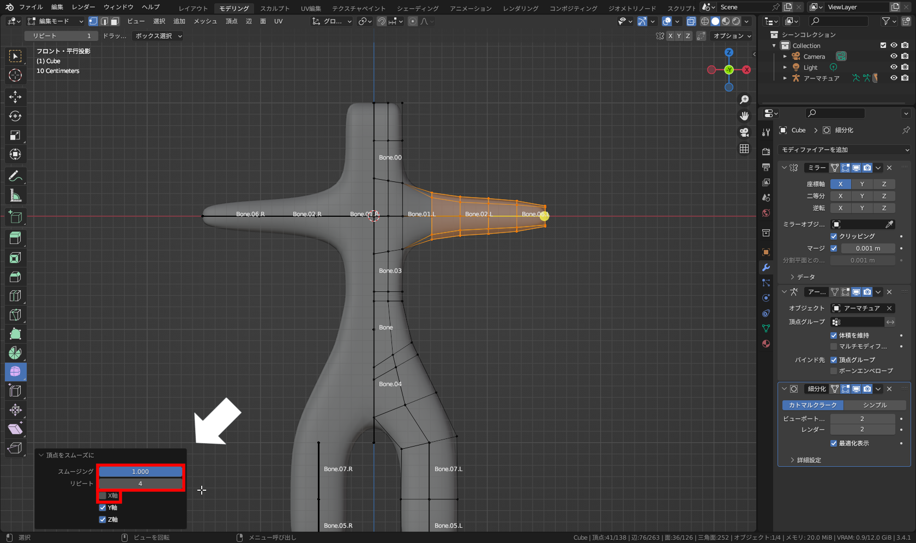Toggle camera view in viewport
This screenshot has height=543, width=916.
pyautogui.click(x=744, y=132)
